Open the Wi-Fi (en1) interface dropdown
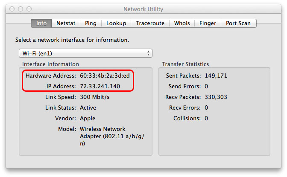This screenshot has width=287, height=177. (85, 53)
